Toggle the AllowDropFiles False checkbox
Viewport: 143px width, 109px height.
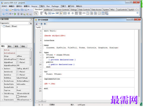pyautogui.click(x=18, y=59)
